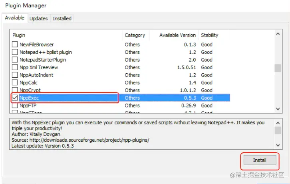Select the Notepad++ bplist plugin row name

point(46,52)
